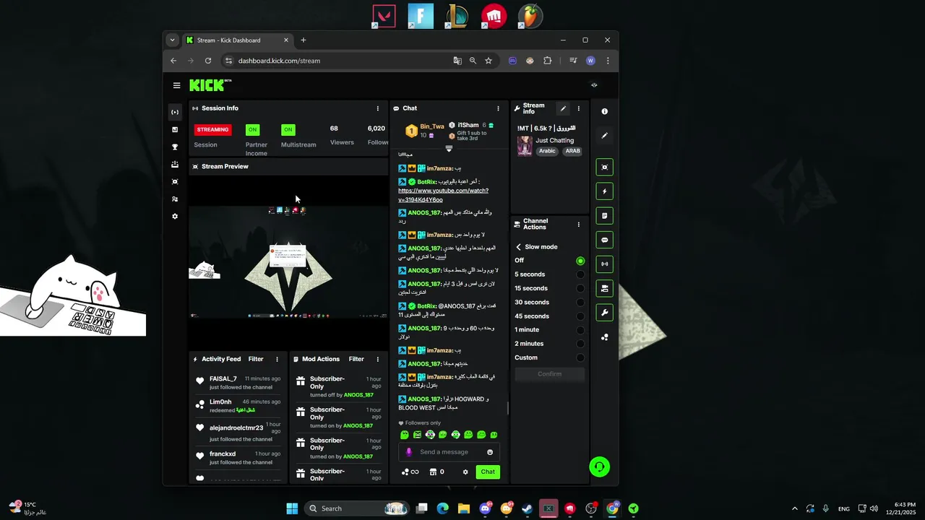Toggle the Multistream ON switch
Screen dimensions: 925x520
coord(288,130)
